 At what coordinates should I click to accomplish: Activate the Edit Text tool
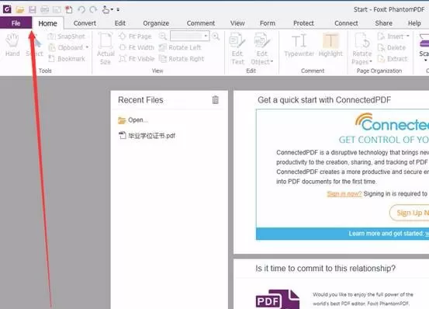click(x=237, y=48)
